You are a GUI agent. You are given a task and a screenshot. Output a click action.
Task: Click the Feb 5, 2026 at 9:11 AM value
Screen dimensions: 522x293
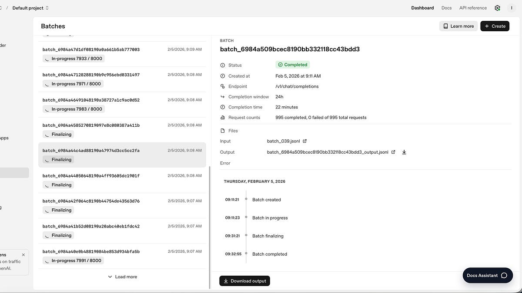click(x=298, y=76)
